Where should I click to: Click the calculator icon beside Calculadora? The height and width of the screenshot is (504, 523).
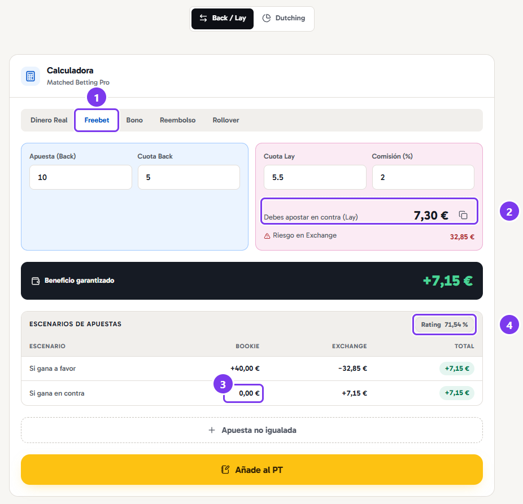pyautogui.click(x=30, y=76)
